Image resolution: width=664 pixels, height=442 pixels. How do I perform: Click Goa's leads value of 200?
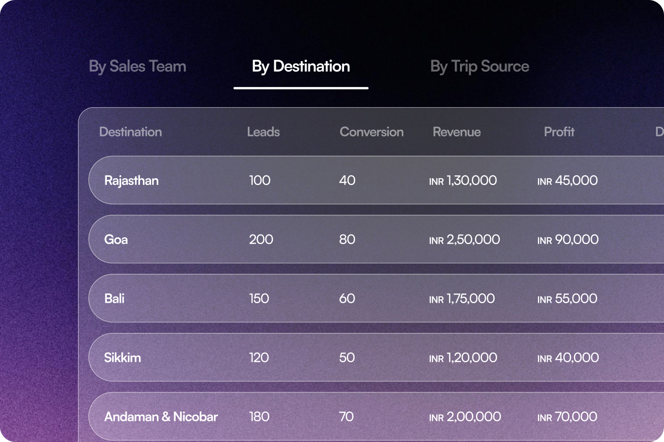point(261,239)
